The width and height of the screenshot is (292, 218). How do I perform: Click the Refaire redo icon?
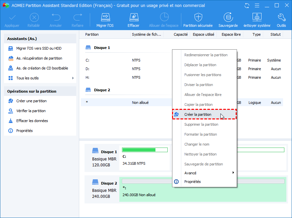pos(78,17)
